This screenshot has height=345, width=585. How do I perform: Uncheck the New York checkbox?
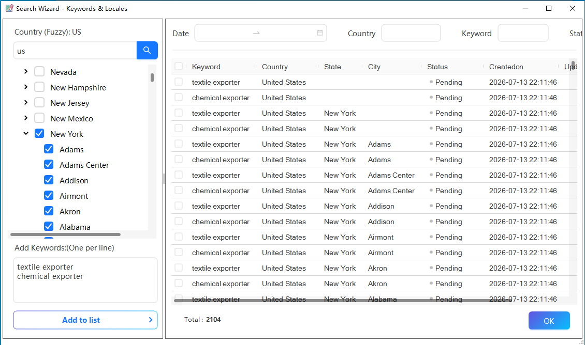39,134
